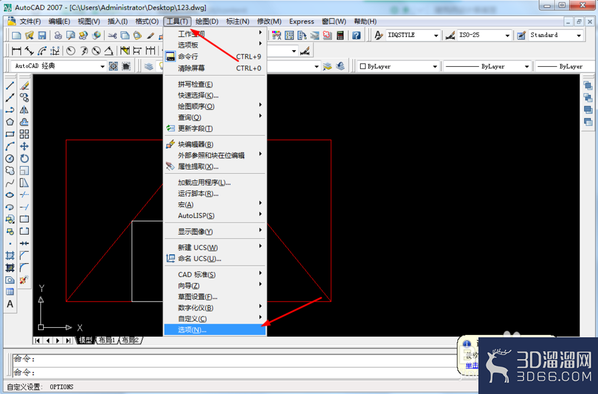The image size is (598, 394).
Task: Expand the 查询(Q) submenu
Action: tap(215, 117)
